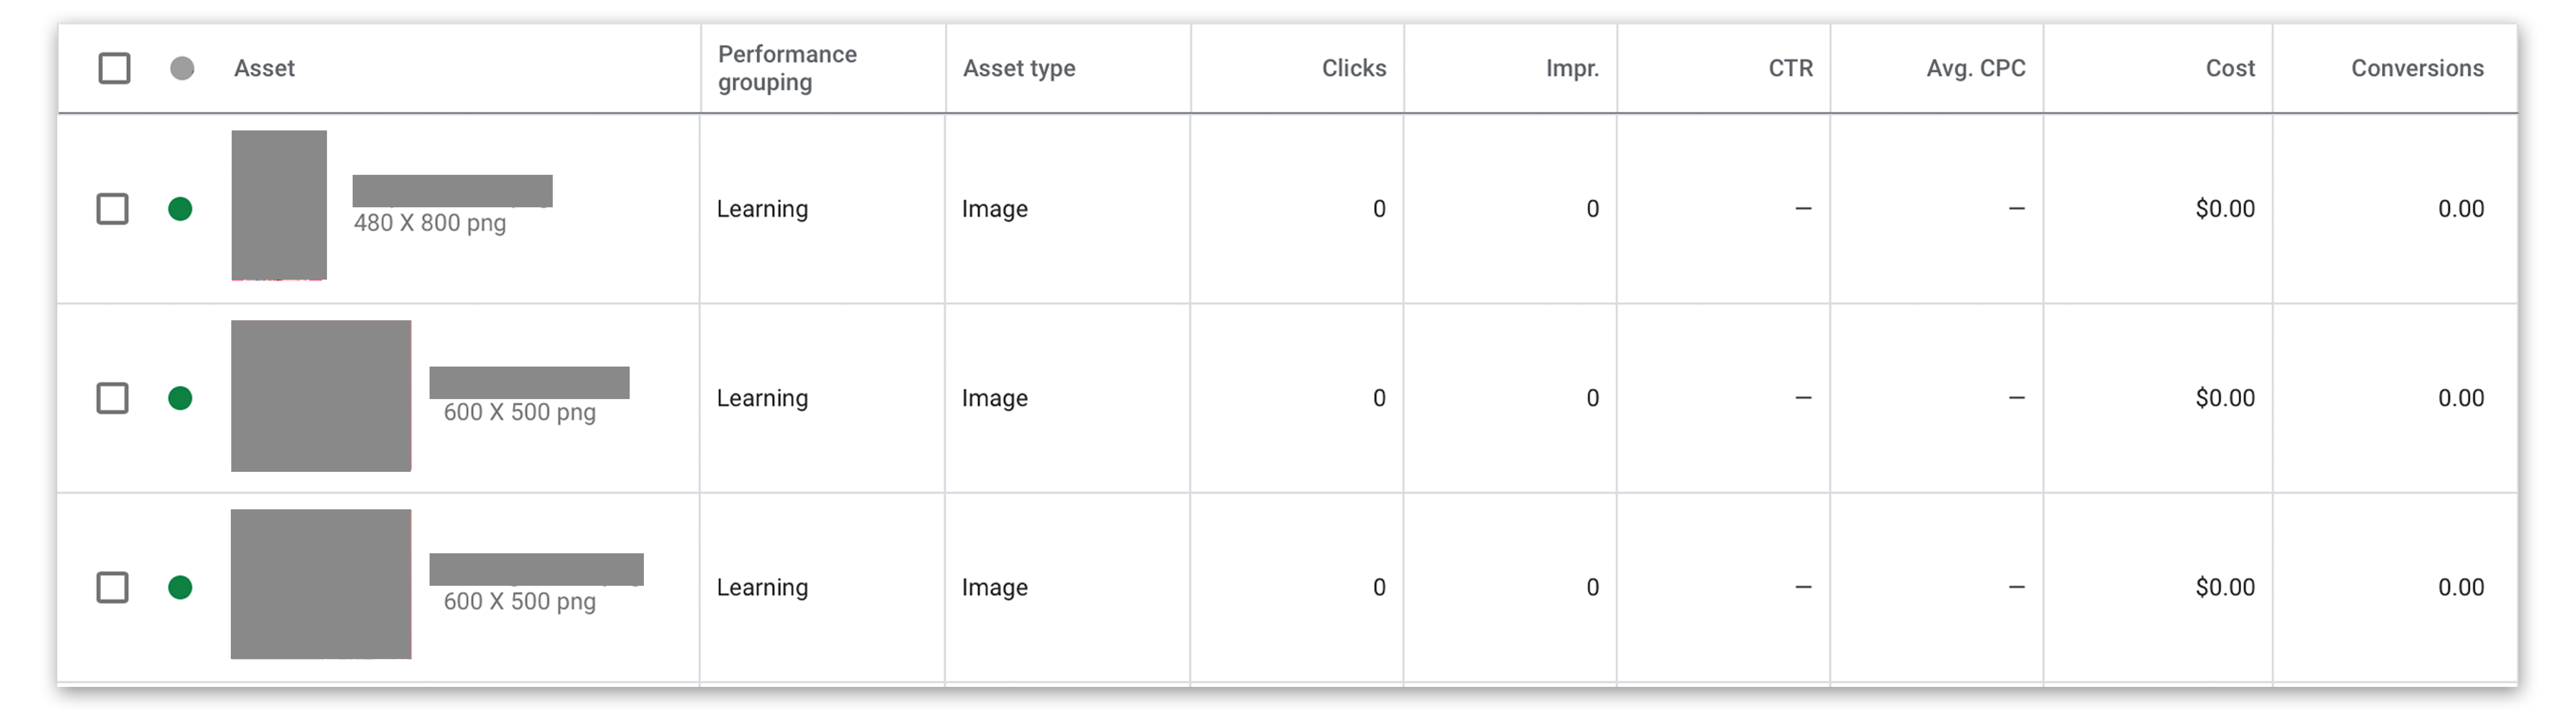Open the tall 480 X 800 image thumbnail
2576x713 pixels.
(279, 205)
